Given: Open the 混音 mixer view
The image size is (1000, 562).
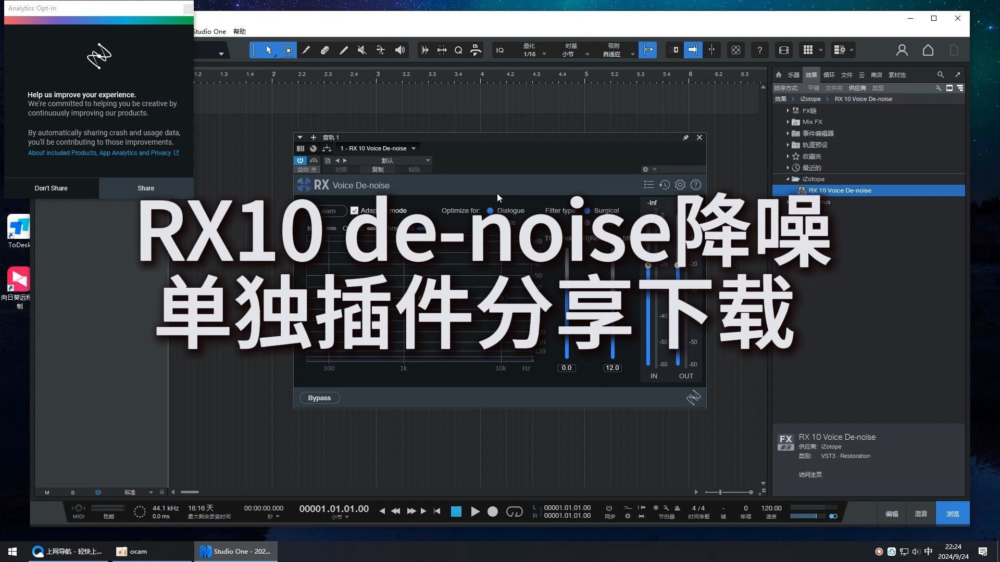Looking at the screenshot, I should (921, 514).
